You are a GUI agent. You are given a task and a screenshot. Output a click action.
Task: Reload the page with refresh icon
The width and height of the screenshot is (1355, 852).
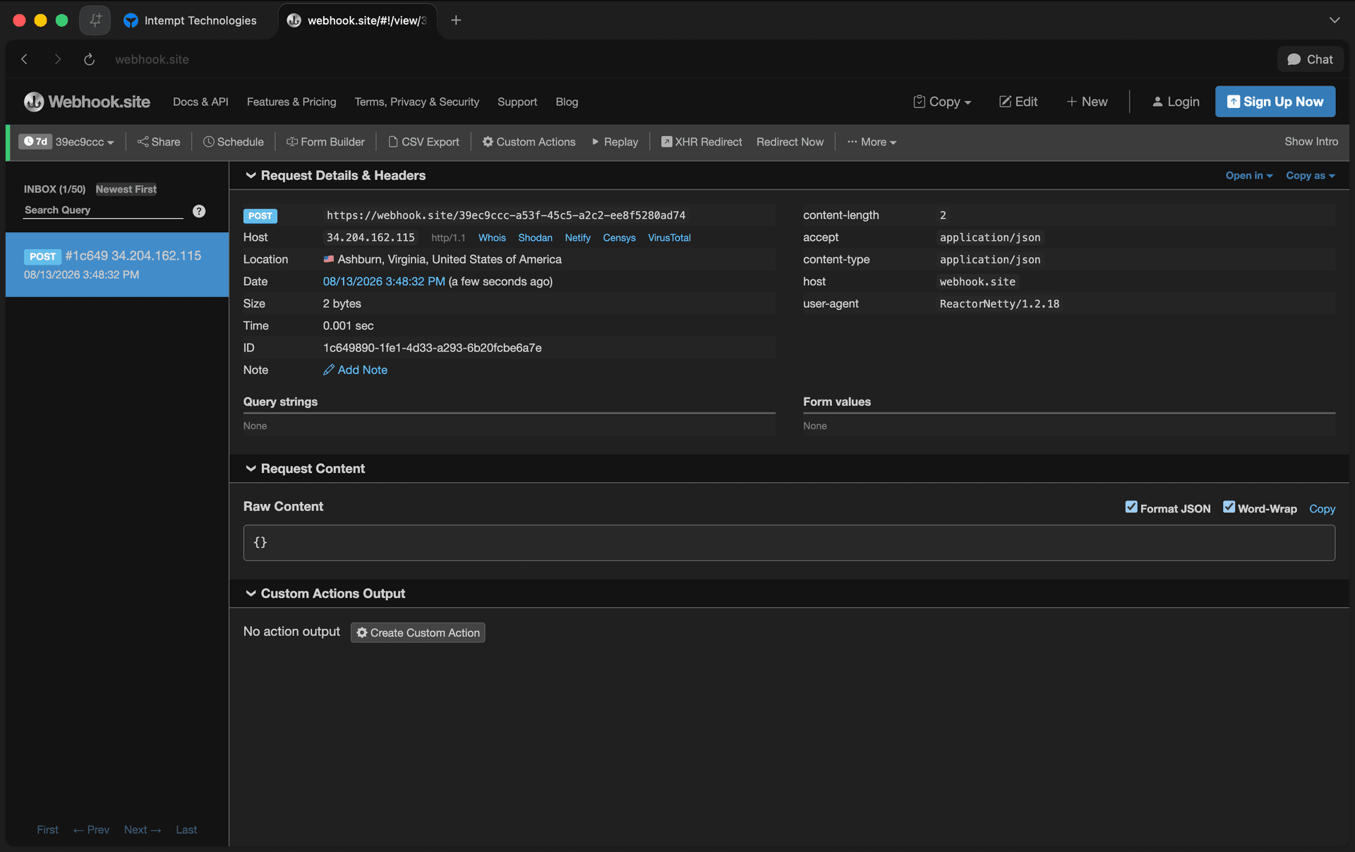click(89, 59)
